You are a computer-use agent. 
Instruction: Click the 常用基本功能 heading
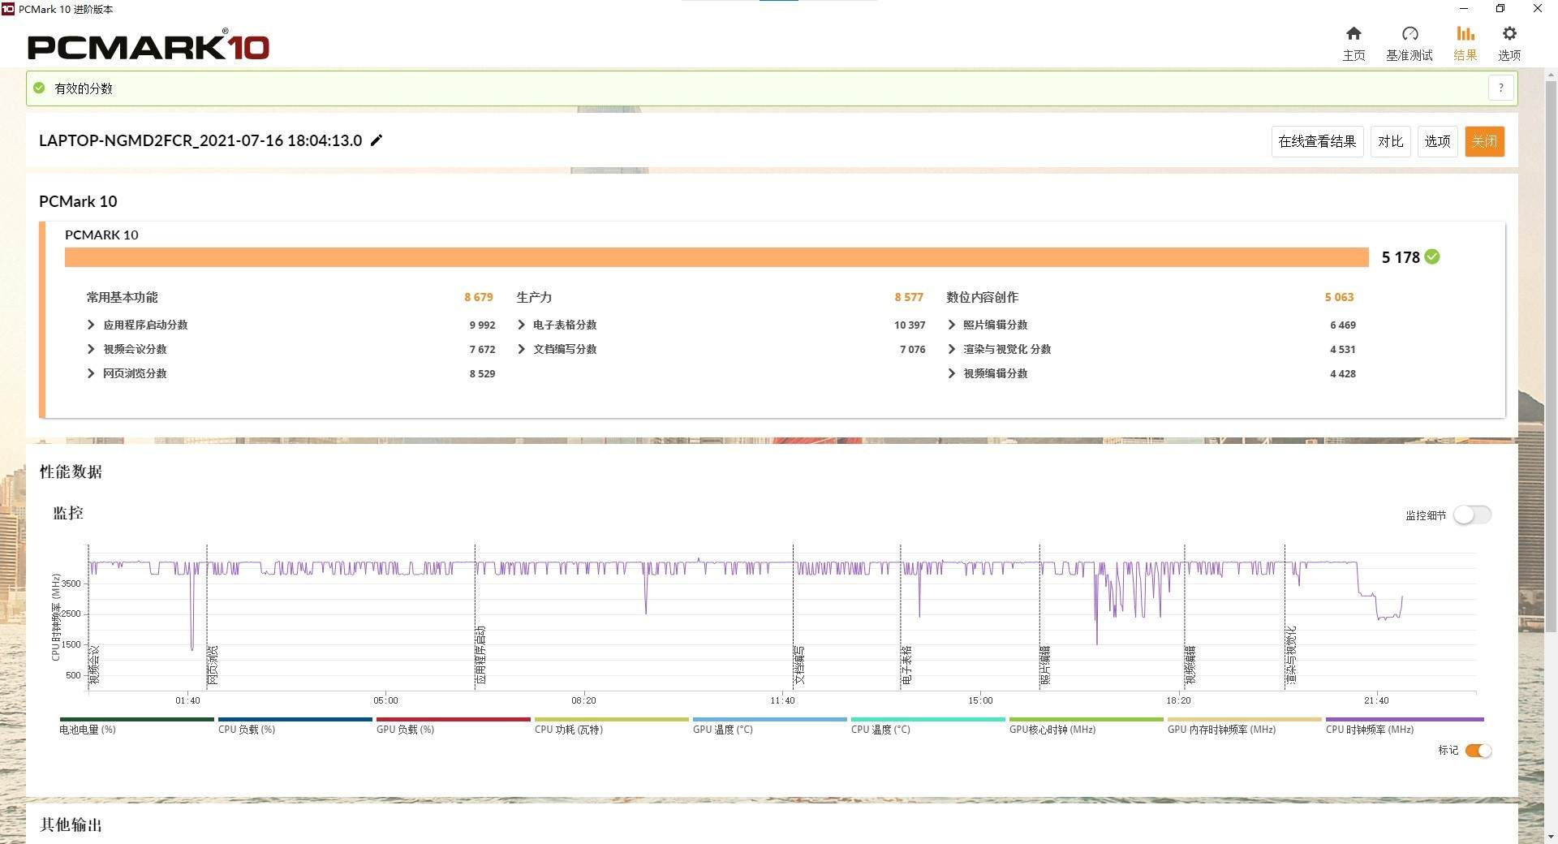click(123, 297)
